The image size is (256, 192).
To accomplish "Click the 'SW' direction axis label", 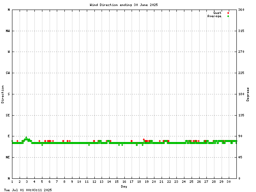I will point(8,73).
